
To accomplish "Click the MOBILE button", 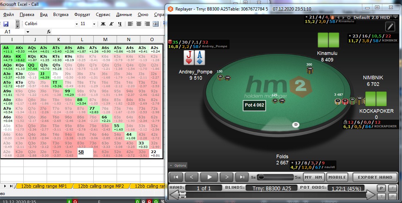I will click(x=337, y=177).
